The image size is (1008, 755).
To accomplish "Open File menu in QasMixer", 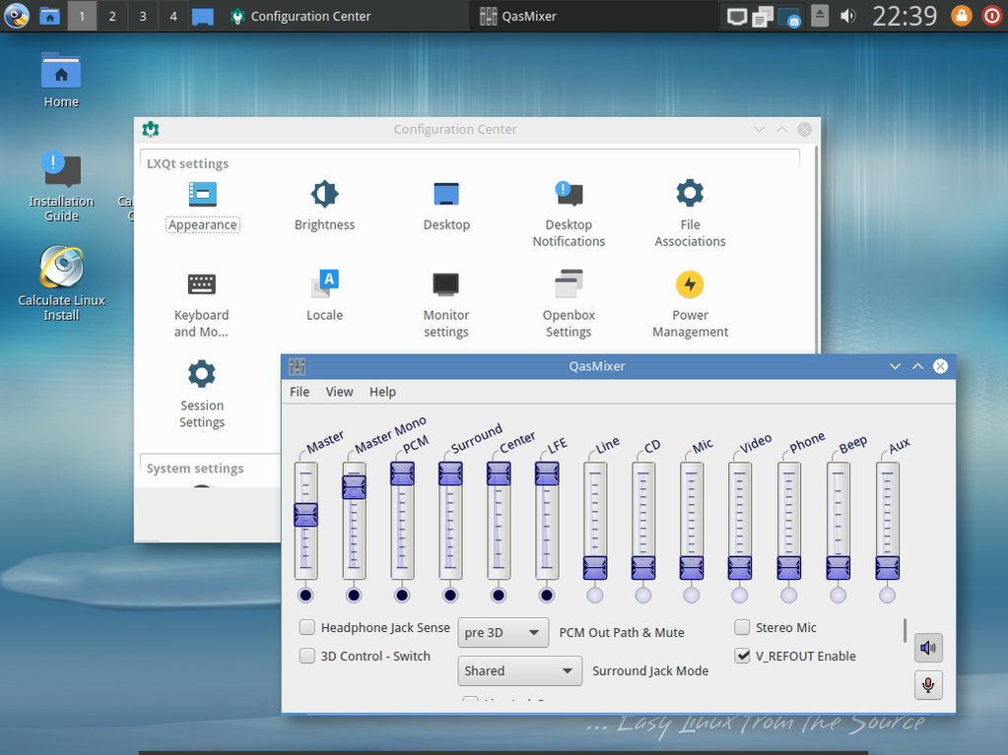I will click(x=300, y=392).
